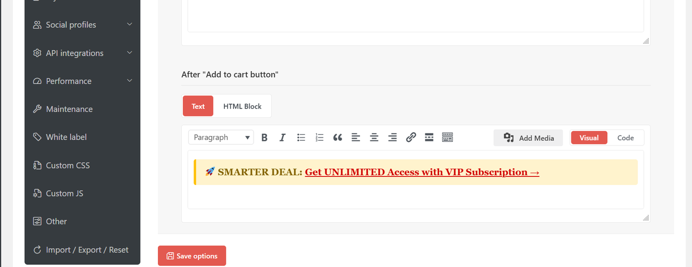
Task: Toggle bold formatting in the editor
Action: pyautogui.click(x=264, y=138)
